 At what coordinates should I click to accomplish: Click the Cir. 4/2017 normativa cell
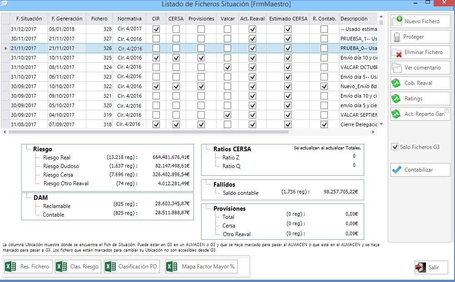pos(129,29)
